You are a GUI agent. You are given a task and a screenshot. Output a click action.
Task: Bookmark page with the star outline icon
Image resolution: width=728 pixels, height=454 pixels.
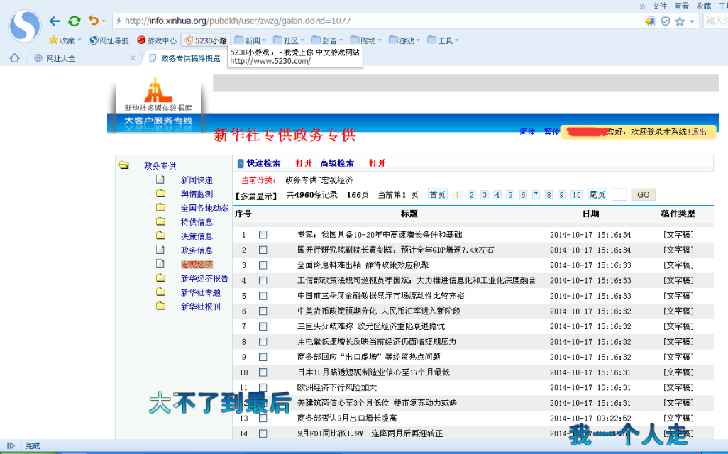tap(680, 21)
